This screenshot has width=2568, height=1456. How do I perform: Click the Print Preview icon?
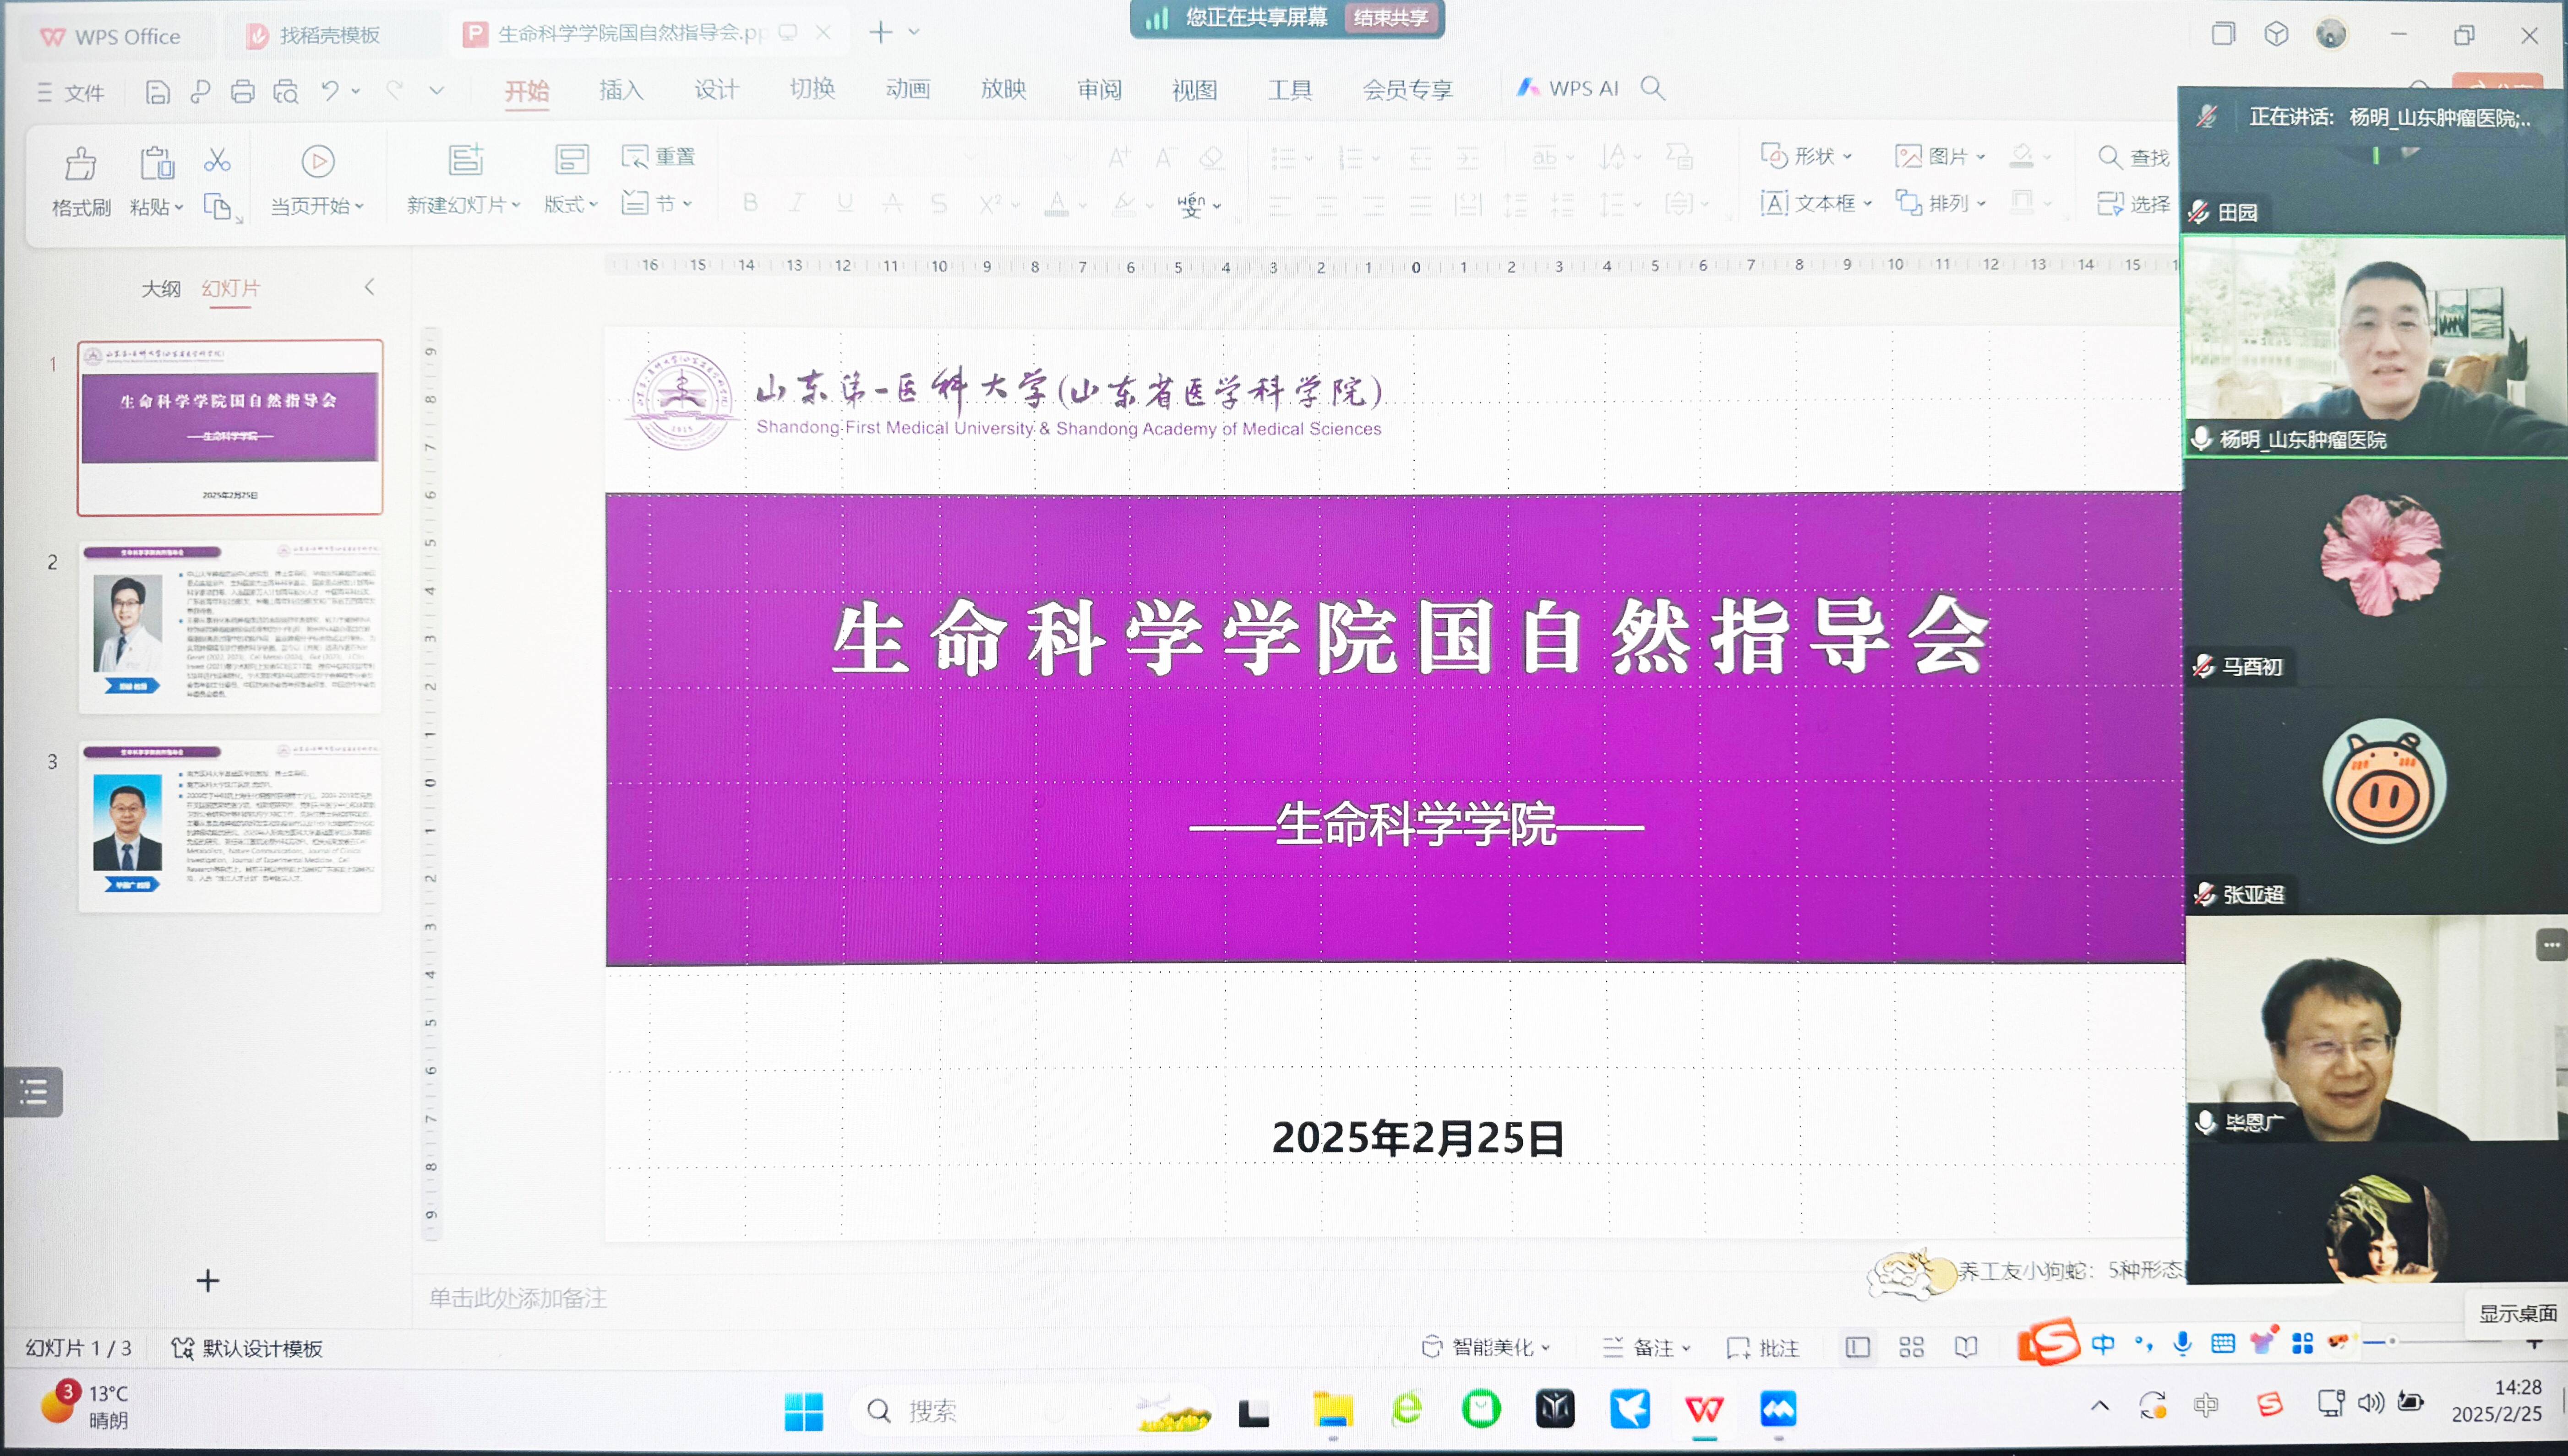(286, 92)
